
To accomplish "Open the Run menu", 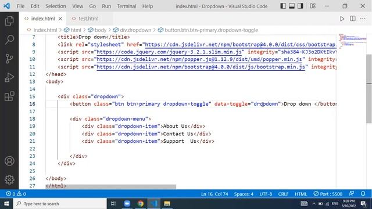I will click(x=106, y=6).
